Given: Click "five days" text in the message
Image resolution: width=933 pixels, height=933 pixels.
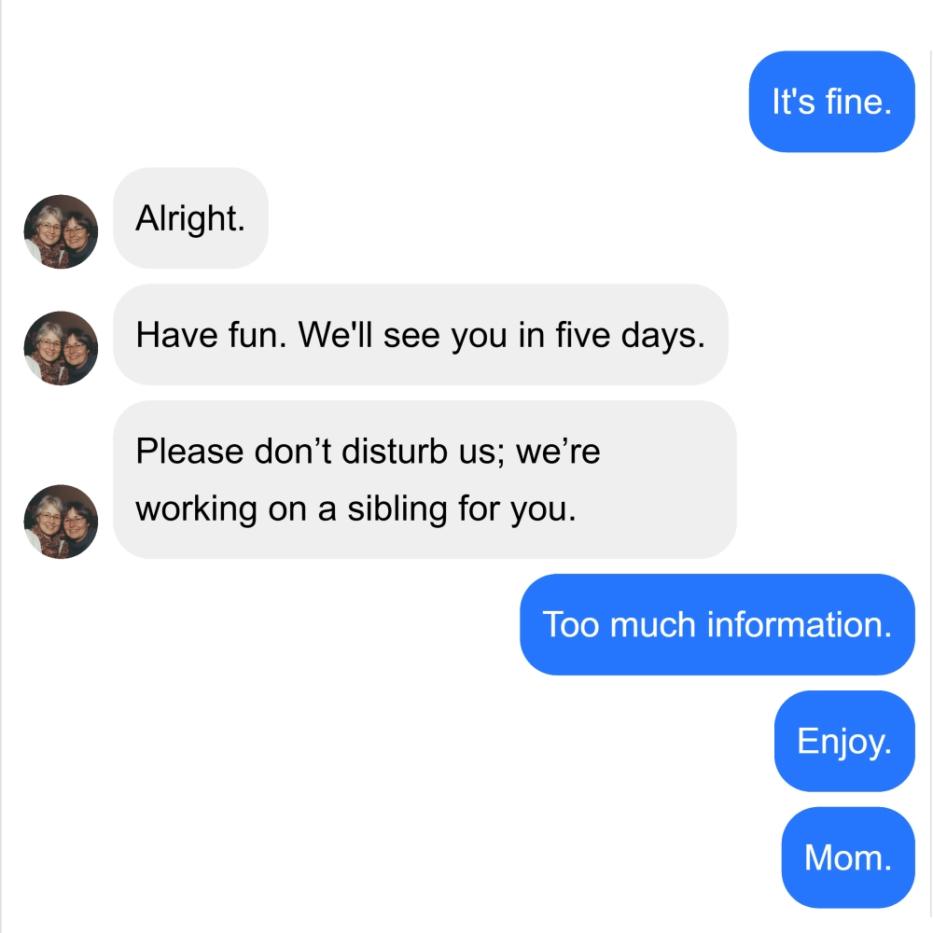Looking at the screenshot, I should click(x=630, y=335).
